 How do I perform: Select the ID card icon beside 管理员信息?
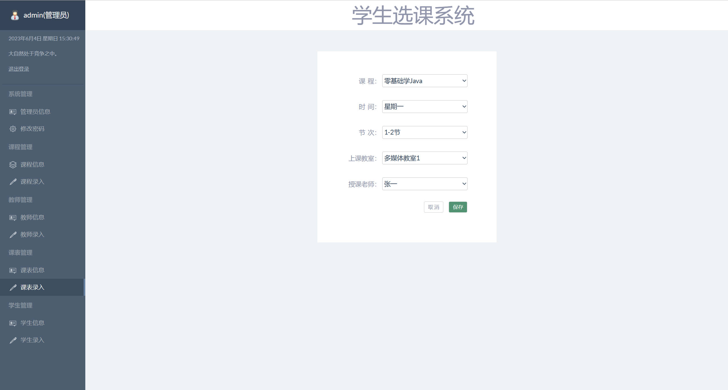(x=13, y=112)
